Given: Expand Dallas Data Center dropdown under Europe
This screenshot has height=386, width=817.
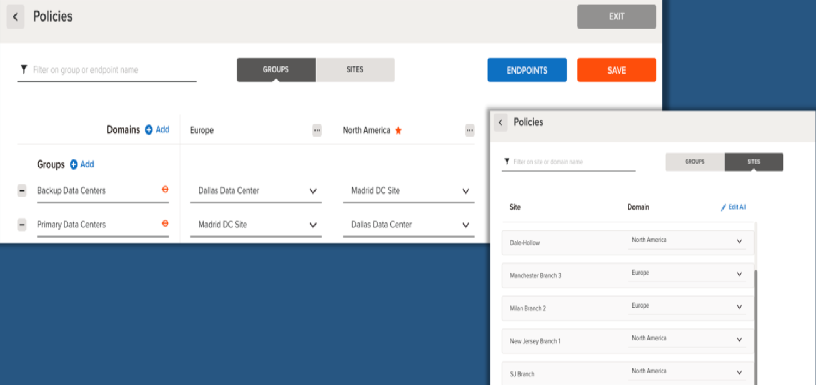Looking at the screenshot, I should pyautogui.click(x=313, y=191).
